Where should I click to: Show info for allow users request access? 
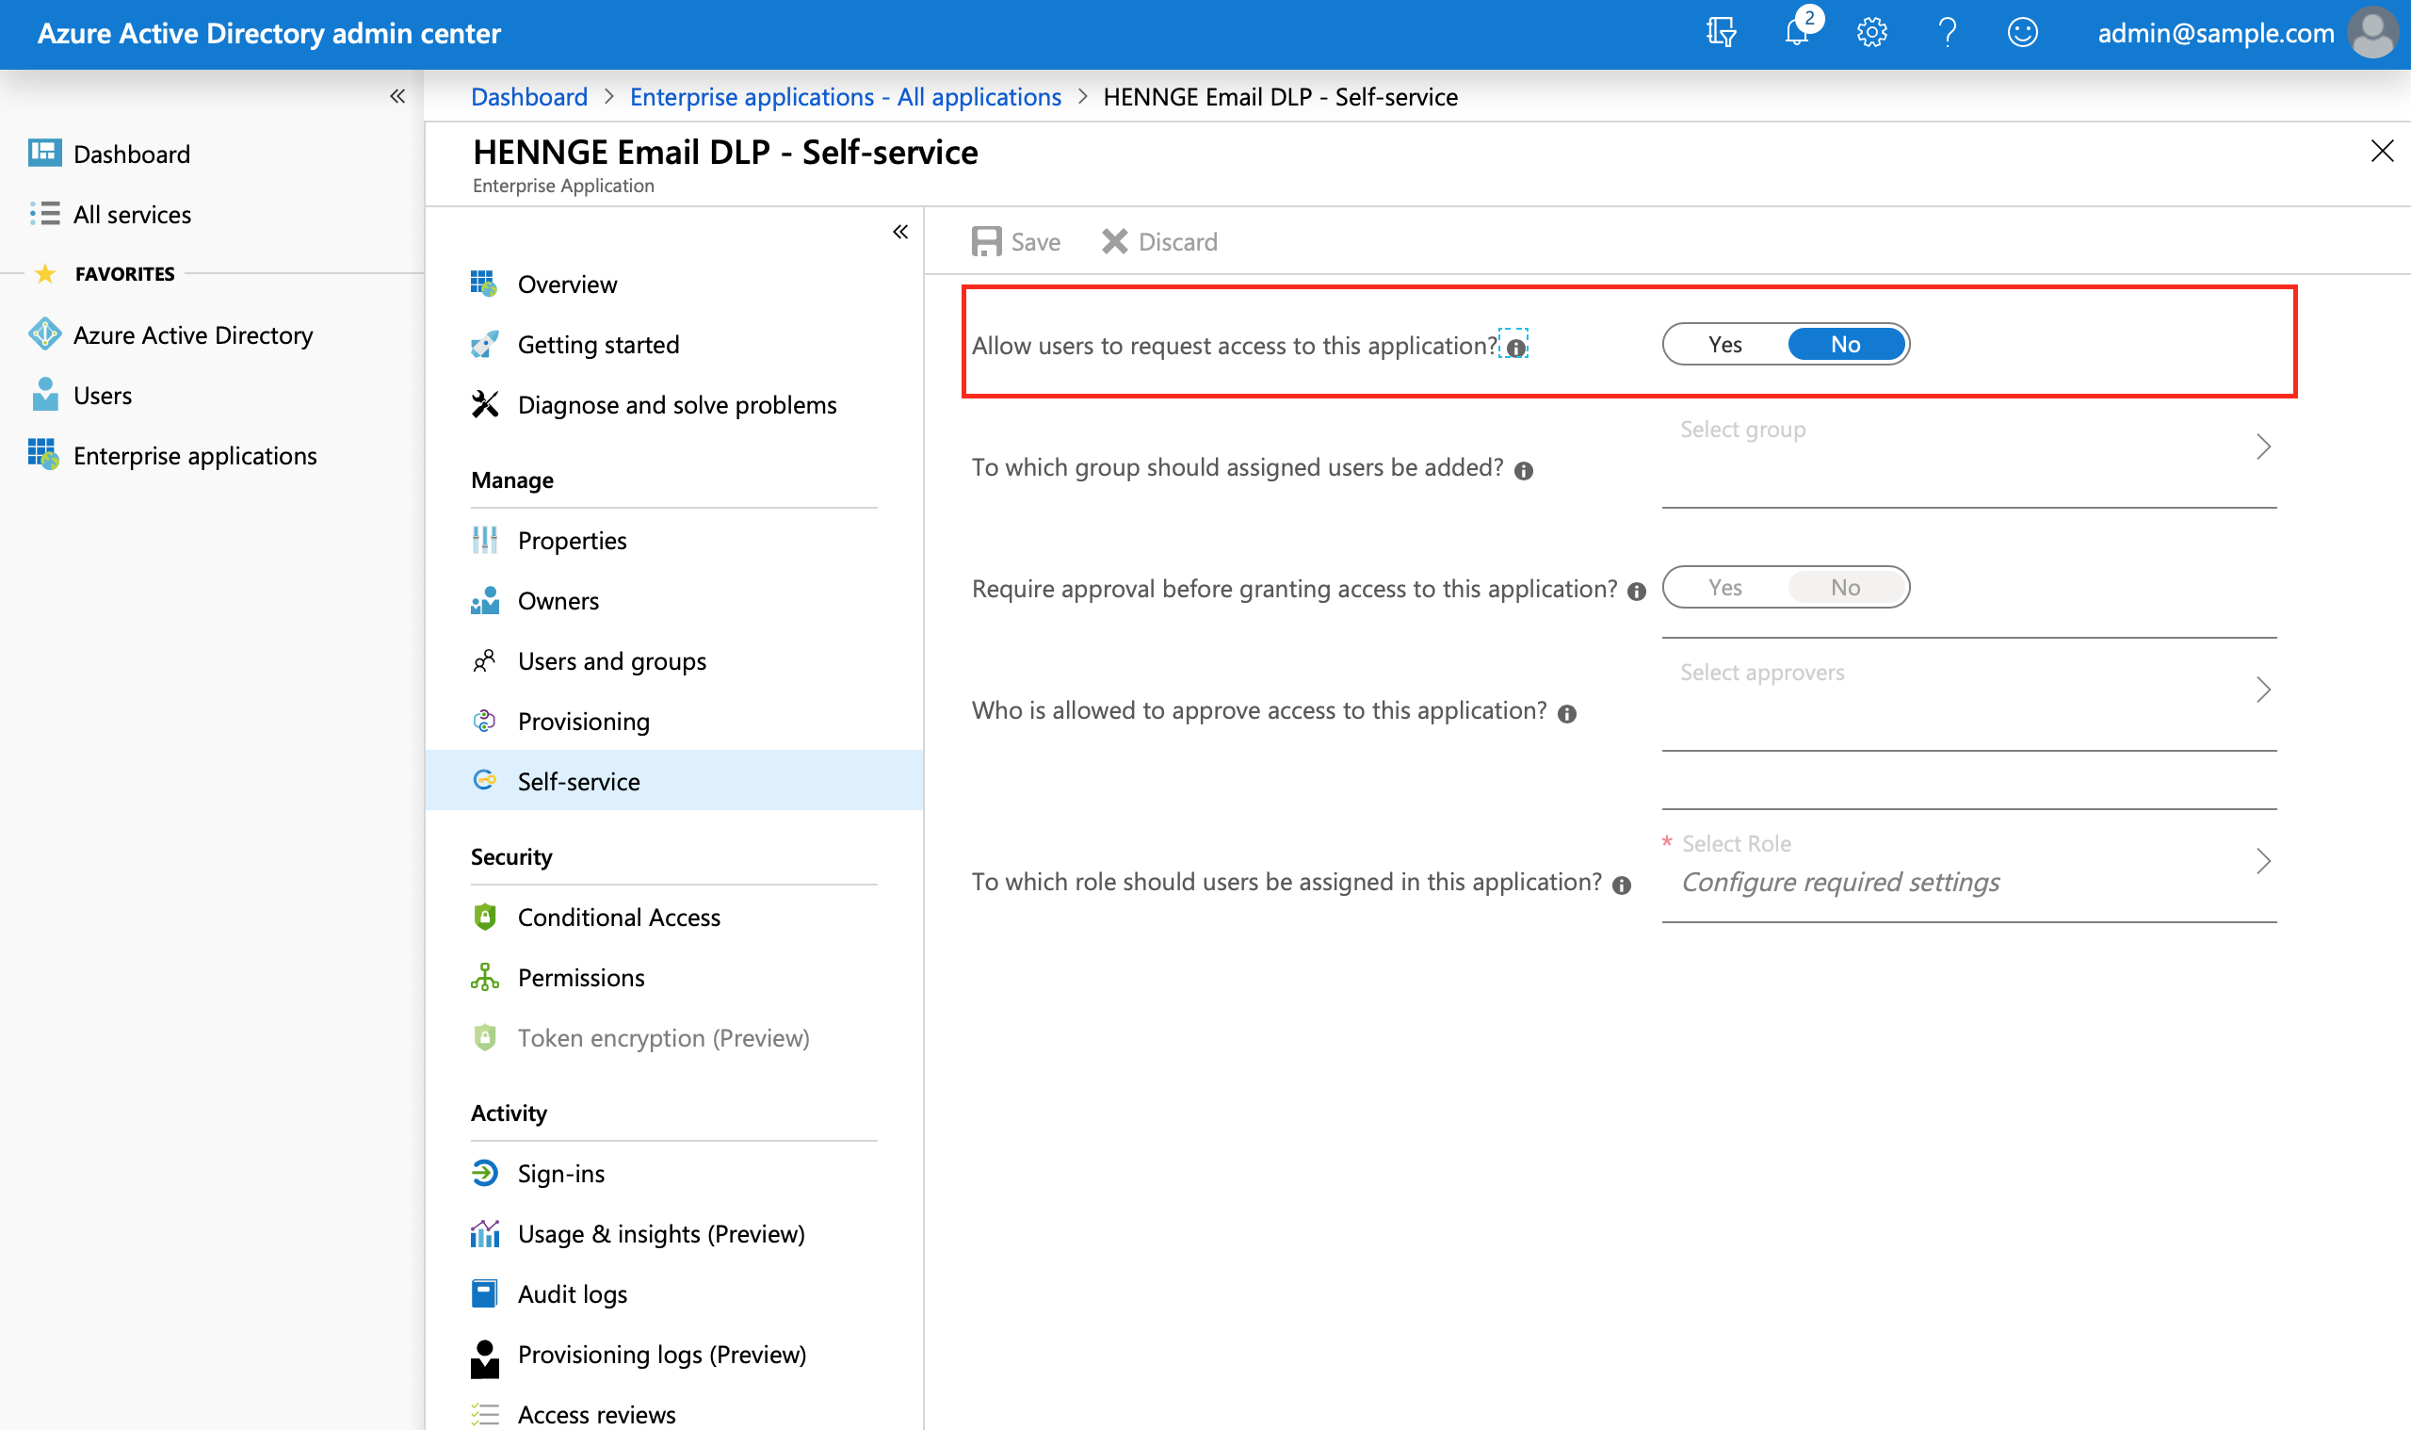tap(1515, 347)
